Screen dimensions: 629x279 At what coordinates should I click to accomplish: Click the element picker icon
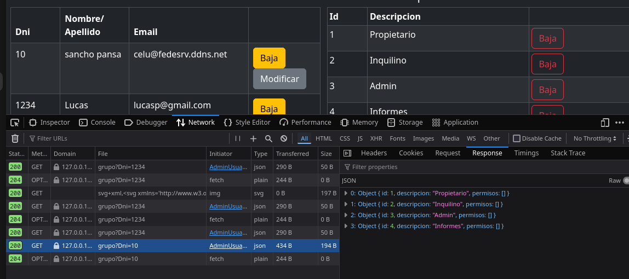(15, 123)
